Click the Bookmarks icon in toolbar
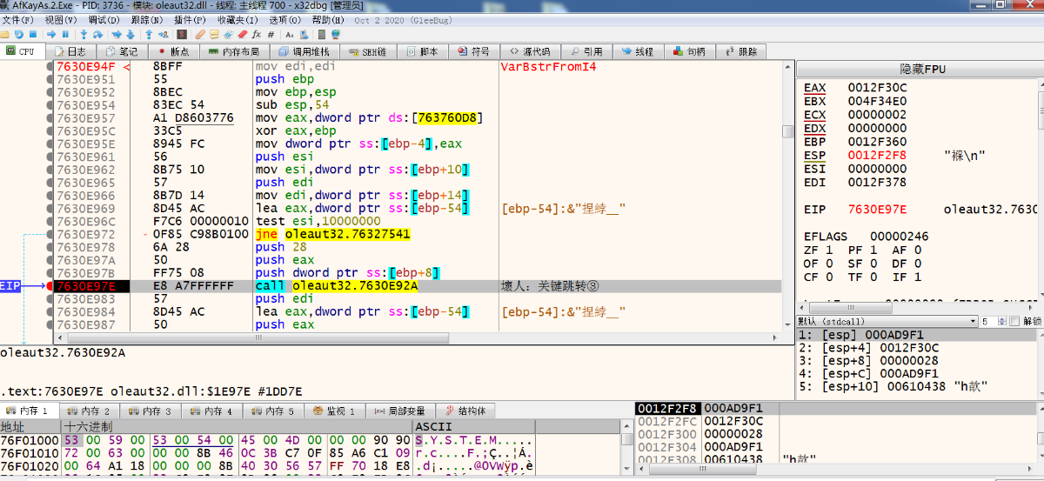1044x481 pixels. pos(243,35)
